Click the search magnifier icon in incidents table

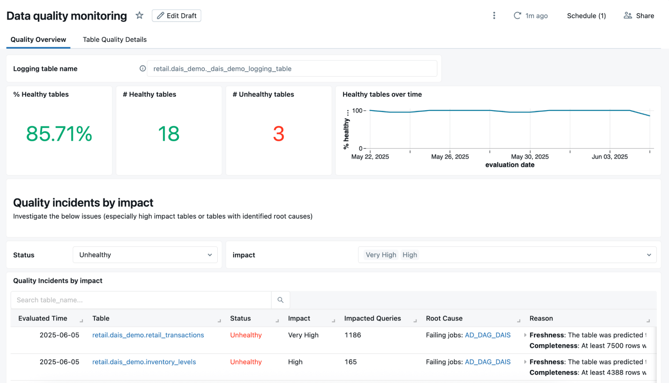coord(280,300)
